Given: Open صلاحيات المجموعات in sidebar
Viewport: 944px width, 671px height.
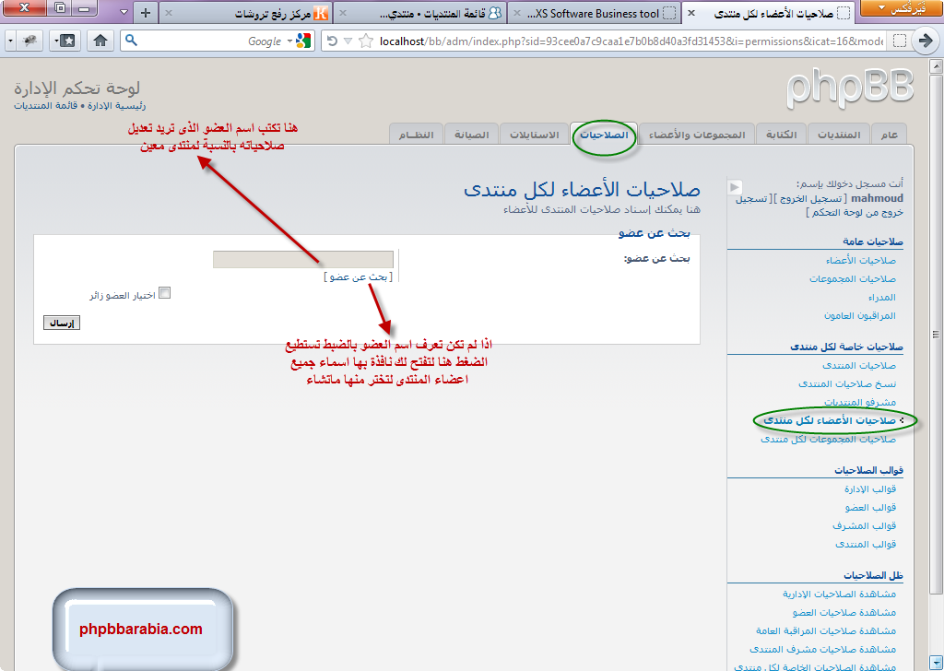Looking at the screenshot, I should [853, 278].
